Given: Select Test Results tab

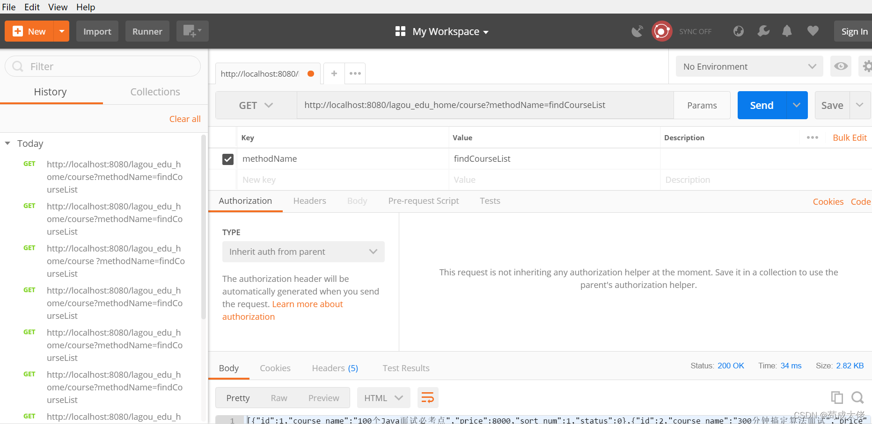Looking at the screenshot, I should pos(406,368).
